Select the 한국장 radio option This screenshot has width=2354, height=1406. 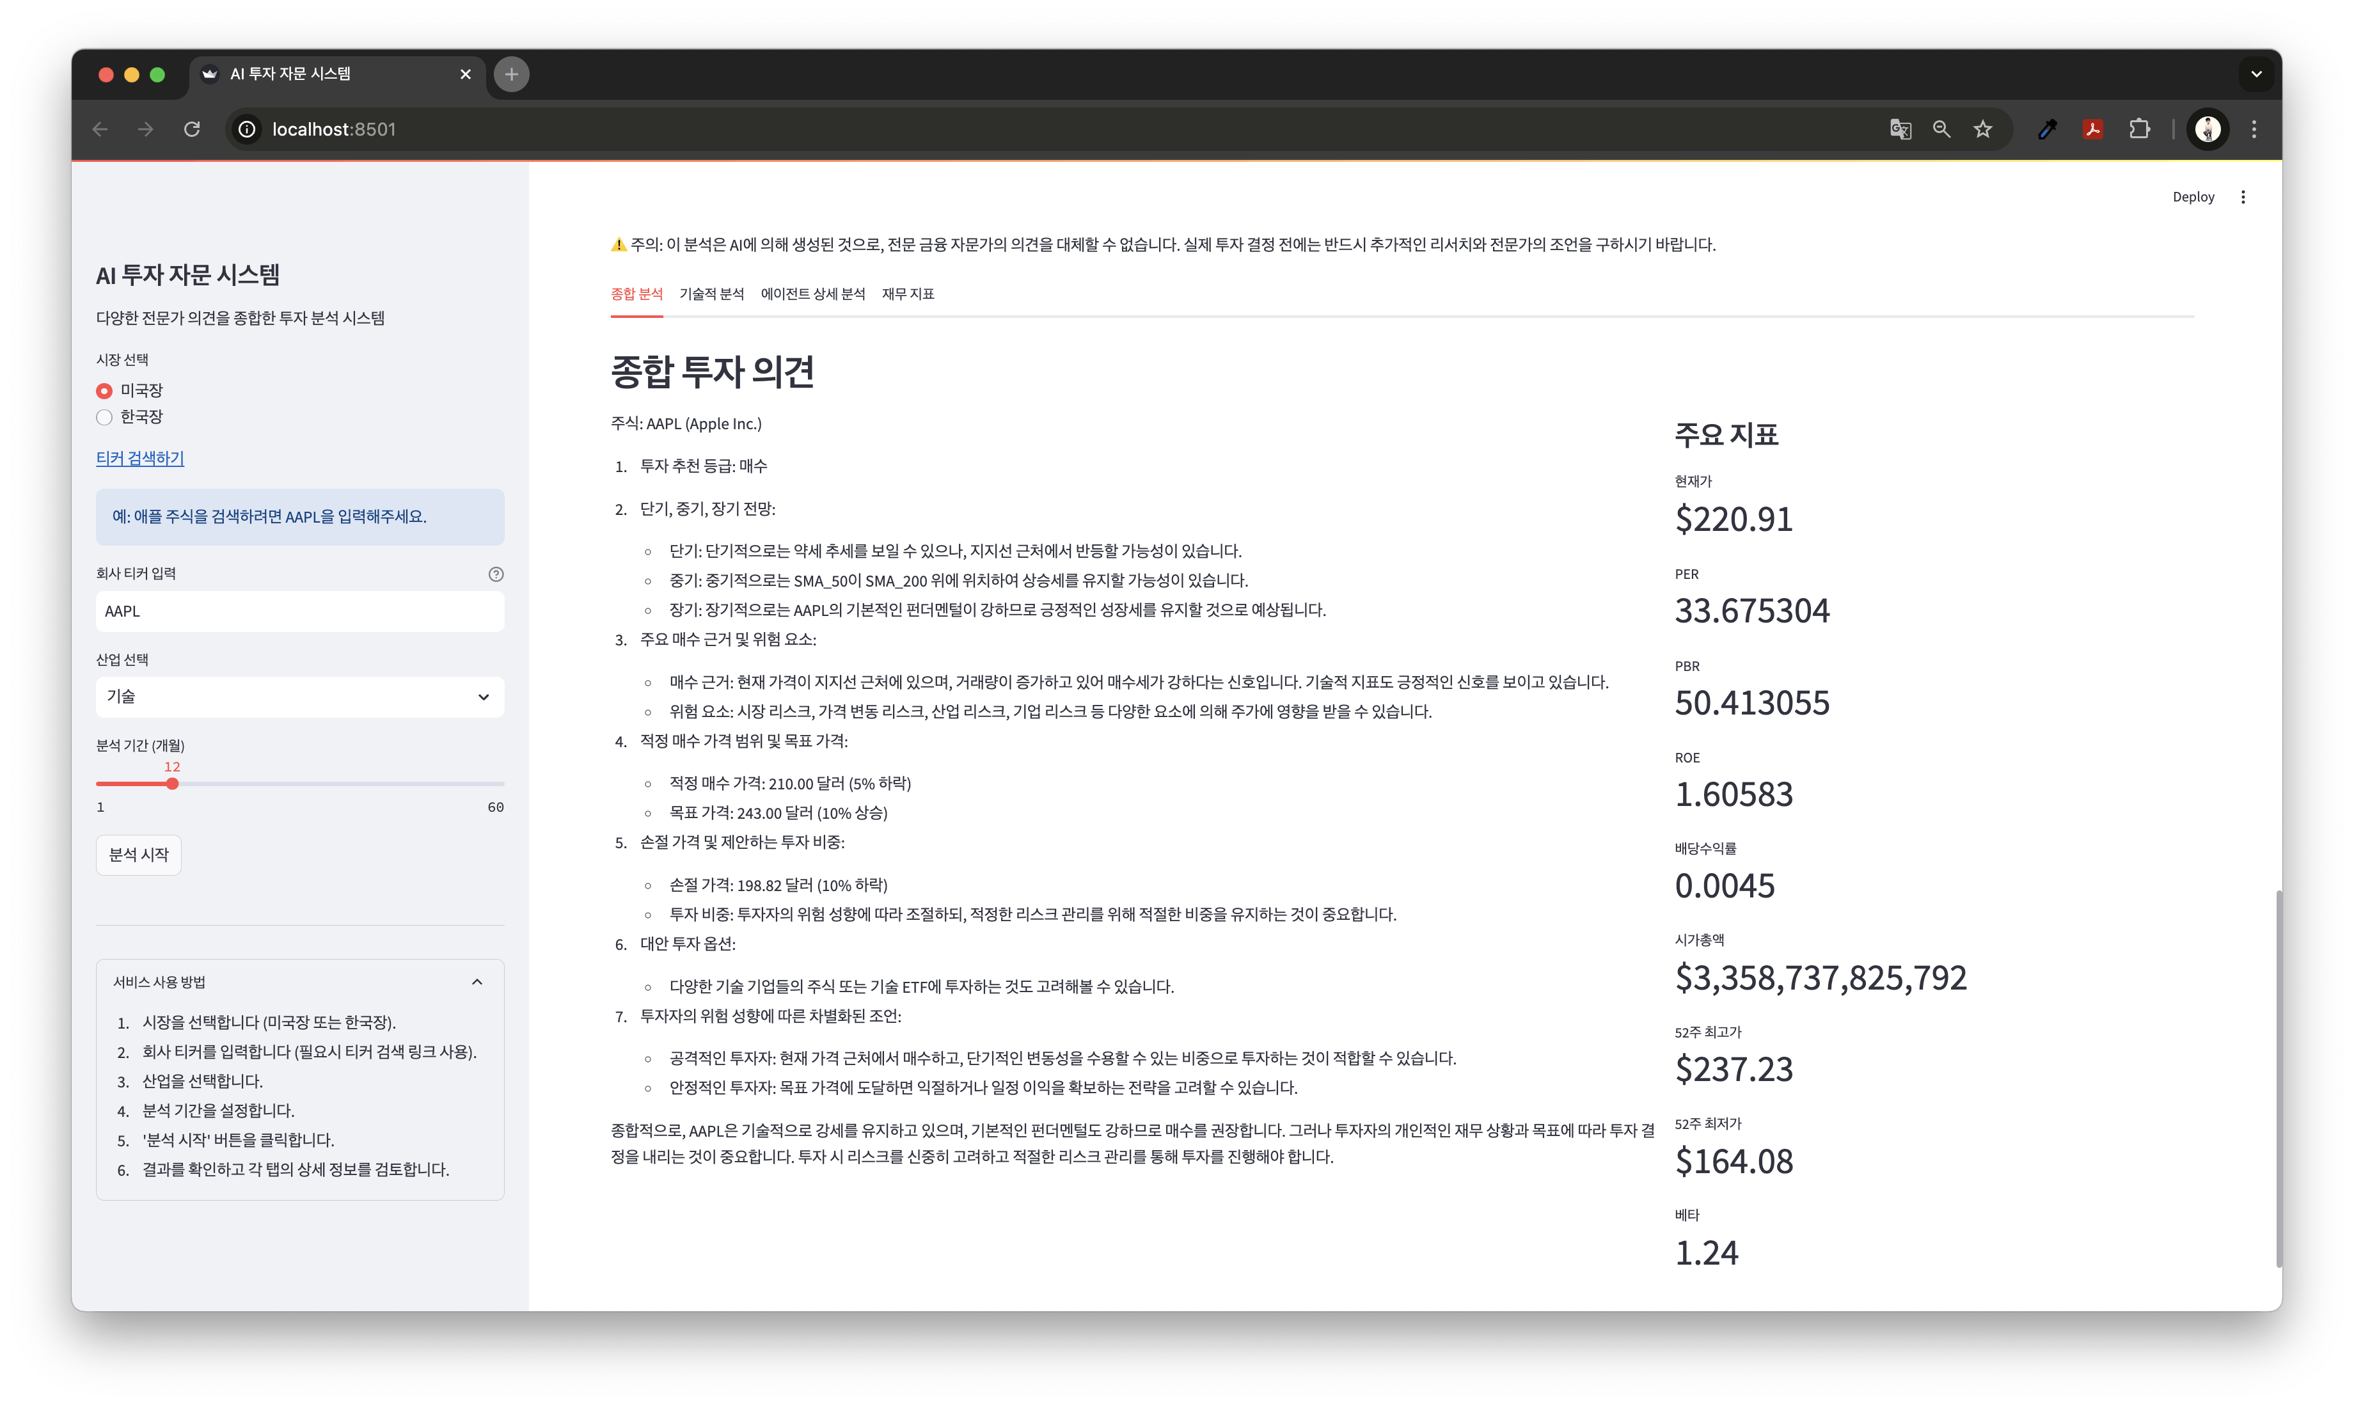[105, 417]
